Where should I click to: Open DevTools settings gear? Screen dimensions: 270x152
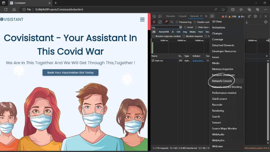pyautogui.click(x=255, y=16)
